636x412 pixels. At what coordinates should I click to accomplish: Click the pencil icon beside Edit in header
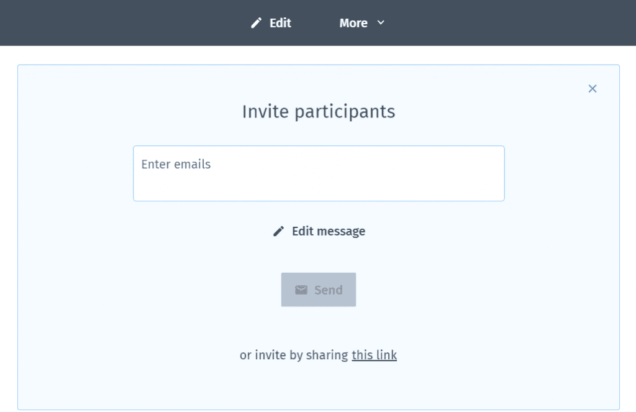[256, 23]
